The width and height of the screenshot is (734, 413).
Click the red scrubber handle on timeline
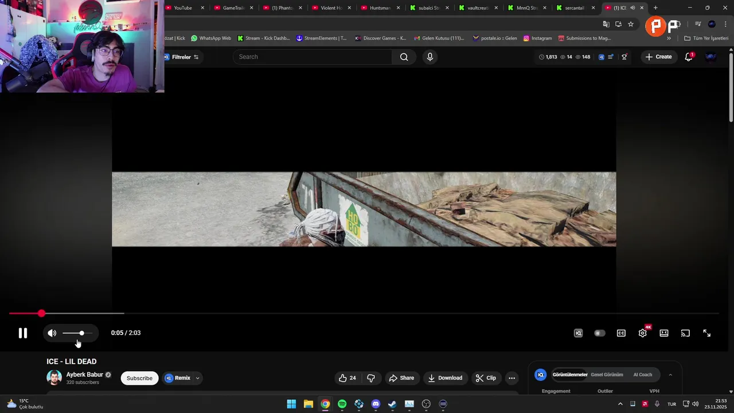click(41, 313)
